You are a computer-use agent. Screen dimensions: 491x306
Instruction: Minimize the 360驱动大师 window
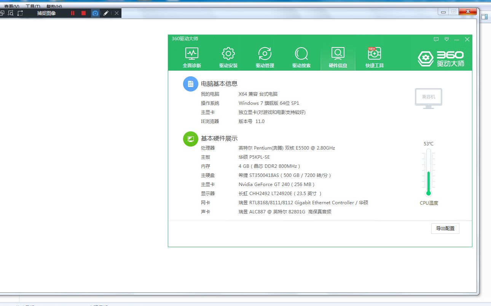tap(457, 39)
